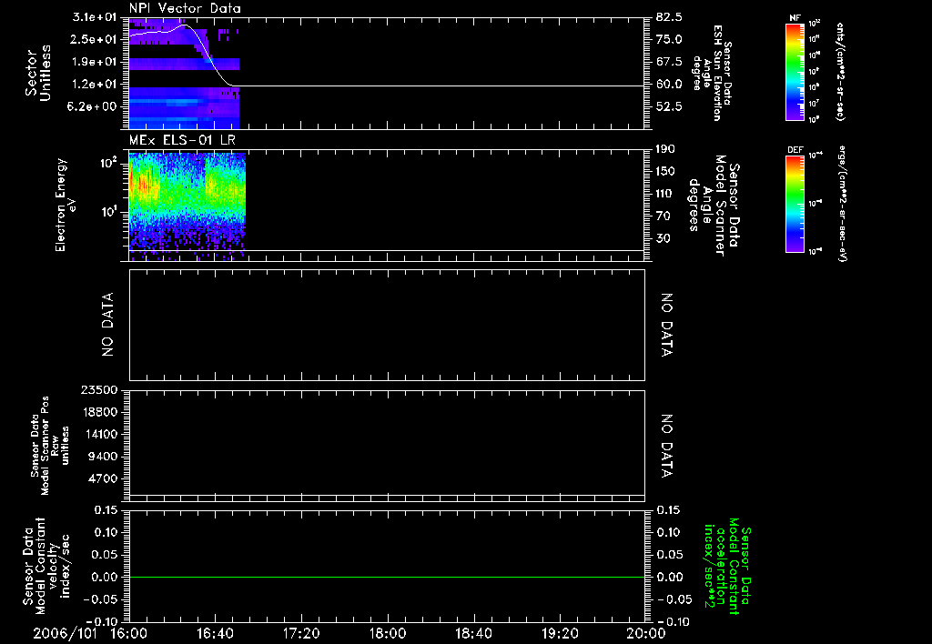This screenshot has height=644, width=932.
Task: Click the "30" scanner angle tick
Action: tap(664, 238)
